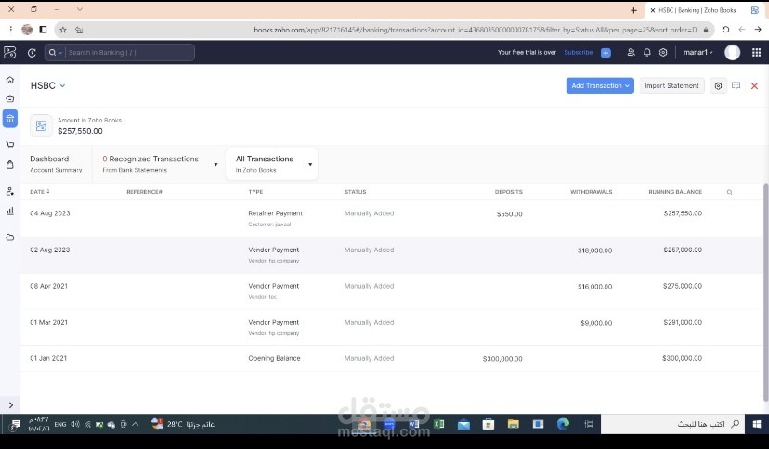Image resolution: width=769 pixels, height=449 pixels.
Task: Expand the search scope dropdown arrow
Action: coord(60,53)
